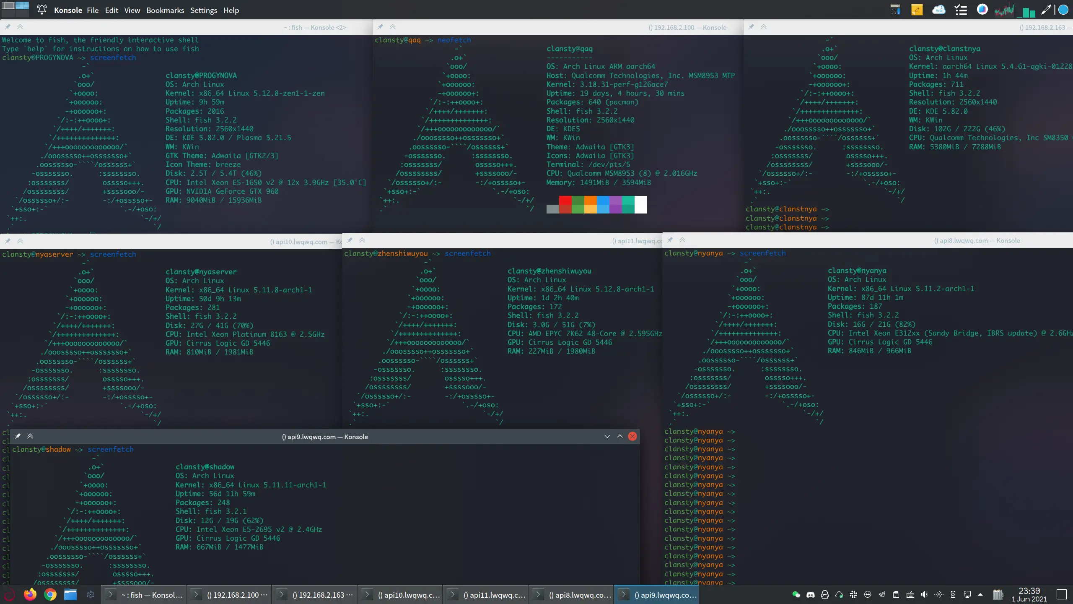Expand hidden icons in the system tray
Viewport: 1073px width, 604px height.
pyautogui.click(x=981, y=594)
